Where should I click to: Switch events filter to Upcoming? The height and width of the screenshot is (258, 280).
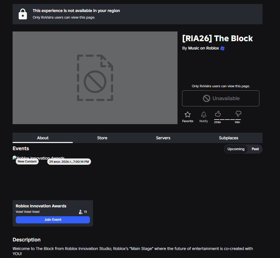tap(236, 149)
